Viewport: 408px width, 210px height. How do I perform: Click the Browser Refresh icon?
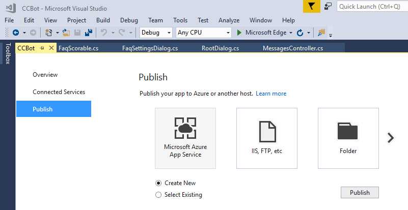(300, 33)
